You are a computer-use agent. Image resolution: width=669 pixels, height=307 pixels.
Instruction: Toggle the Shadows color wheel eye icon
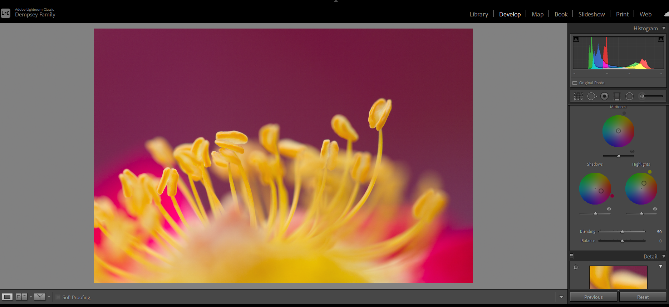[609, 209]
